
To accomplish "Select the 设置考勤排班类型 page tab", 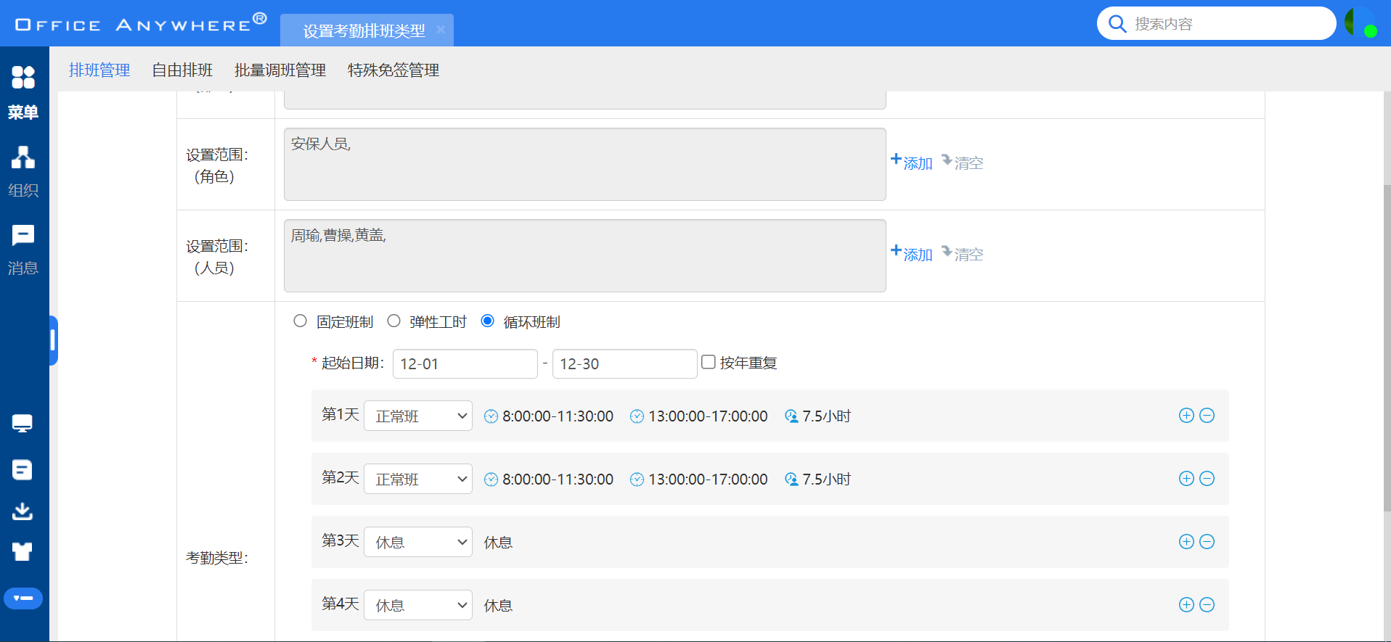I will tap(364, 30).
